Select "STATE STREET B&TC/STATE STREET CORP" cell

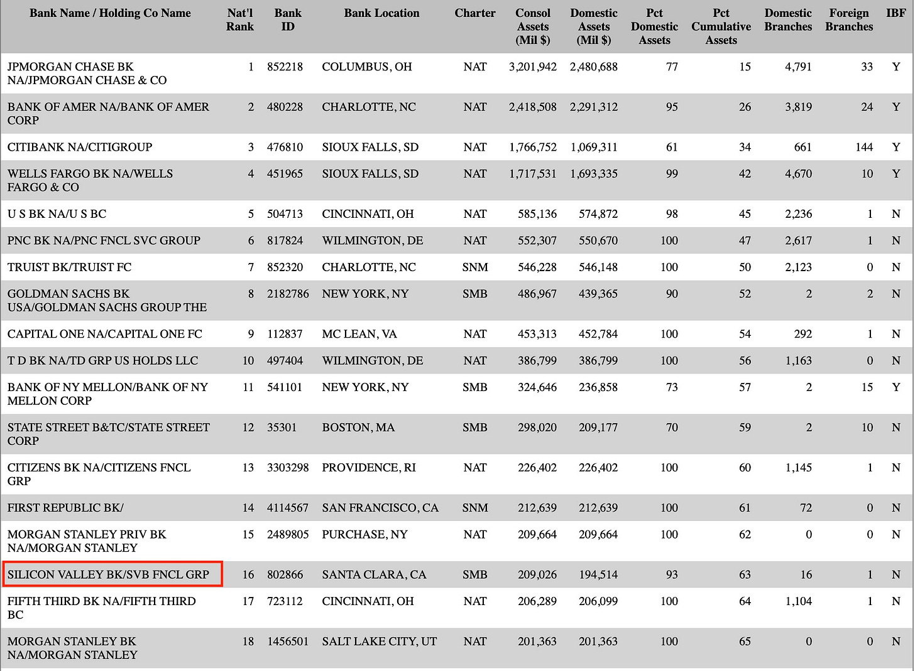pos(109,434)
